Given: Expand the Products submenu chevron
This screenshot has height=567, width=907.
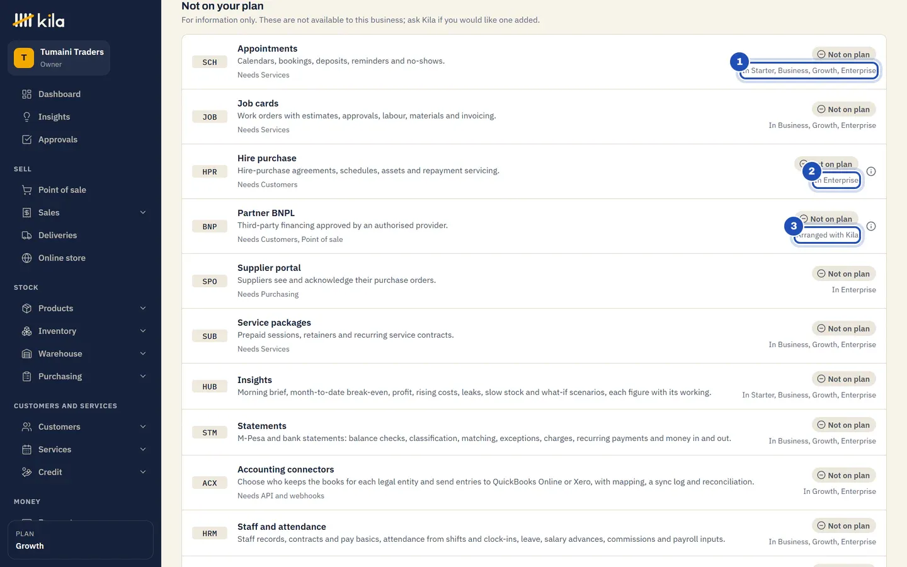Looking at the screenshot, I should click(143, 309).
